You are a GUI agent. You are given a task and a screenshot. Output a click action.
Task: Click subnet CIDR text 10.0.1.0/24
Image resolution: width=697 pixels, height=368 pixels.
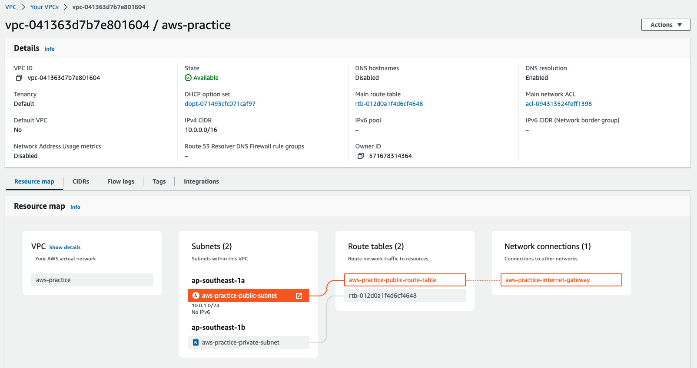(206, 306)
